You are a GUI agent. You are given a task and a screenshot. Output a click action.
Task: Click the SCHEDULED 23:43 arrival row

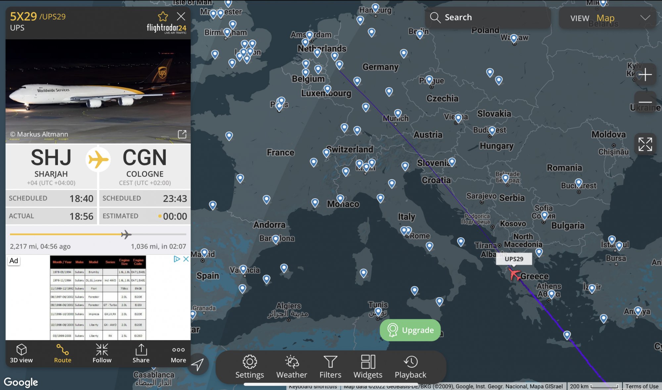(x=145, y=198)
